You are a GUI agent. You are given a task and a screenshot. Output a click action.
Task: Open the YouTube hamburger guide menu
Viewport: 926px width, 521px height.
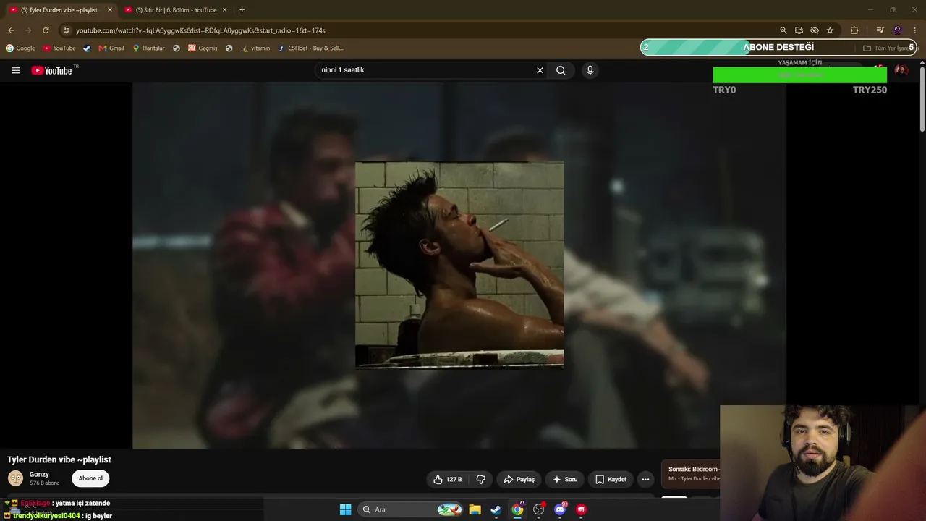[x=15, y=70]
